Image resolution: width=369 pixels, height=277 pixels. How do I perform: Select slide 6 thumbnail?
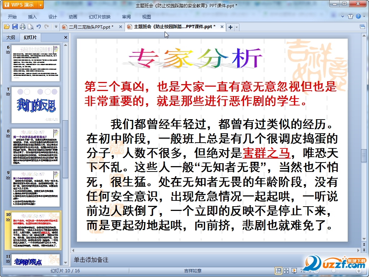click(35, 63)
